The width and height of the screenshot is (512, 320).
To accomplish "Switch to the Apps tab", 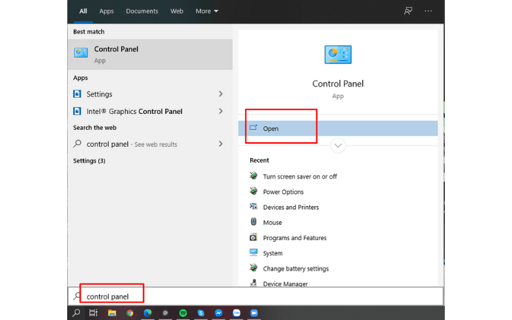I will point(106,11).
